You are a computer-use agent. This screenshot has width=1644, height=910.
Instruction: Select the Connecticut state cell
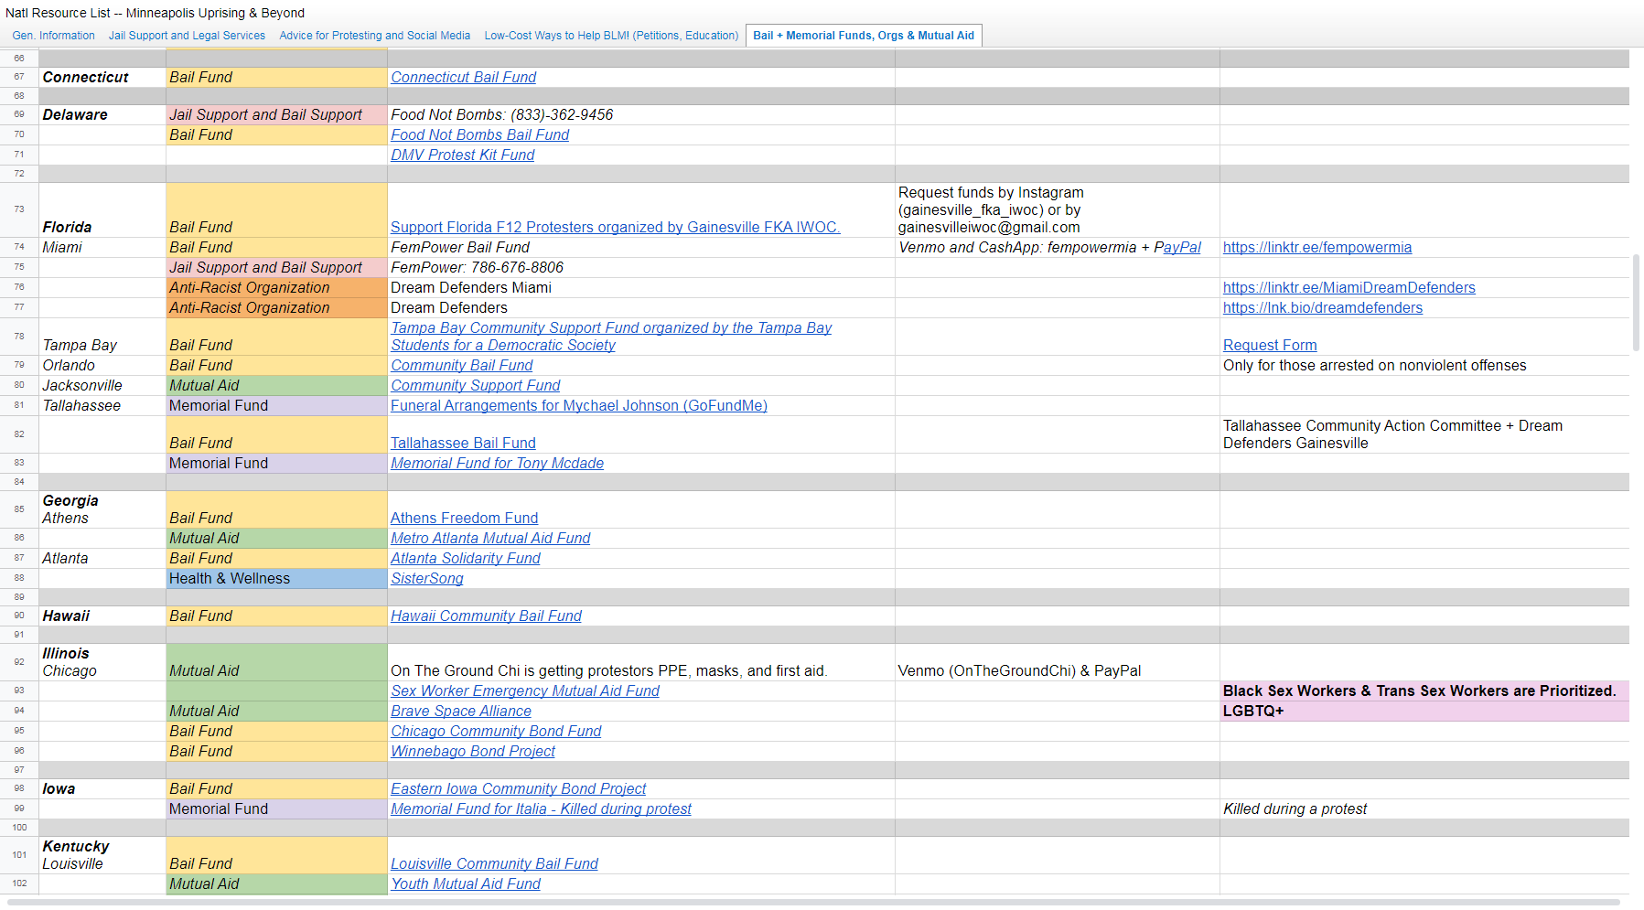102,78
